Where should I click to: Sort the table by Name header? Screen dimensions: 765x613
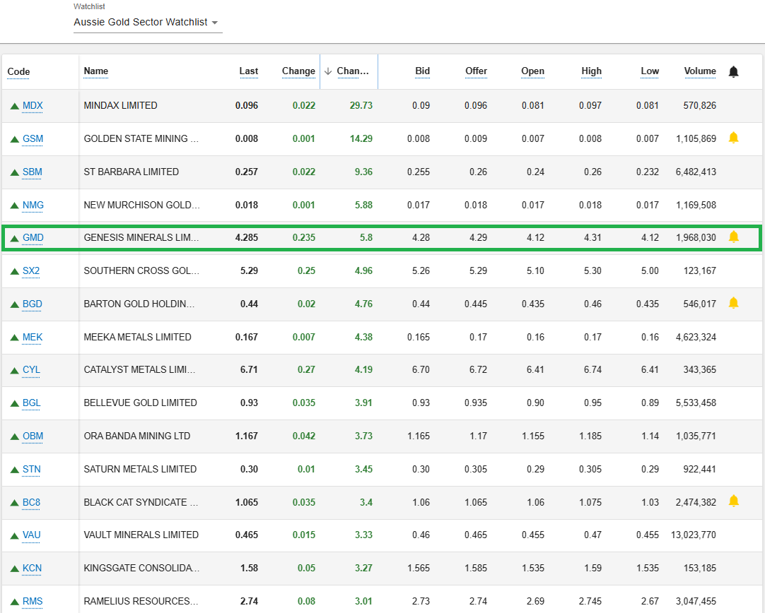click(96, 71)
